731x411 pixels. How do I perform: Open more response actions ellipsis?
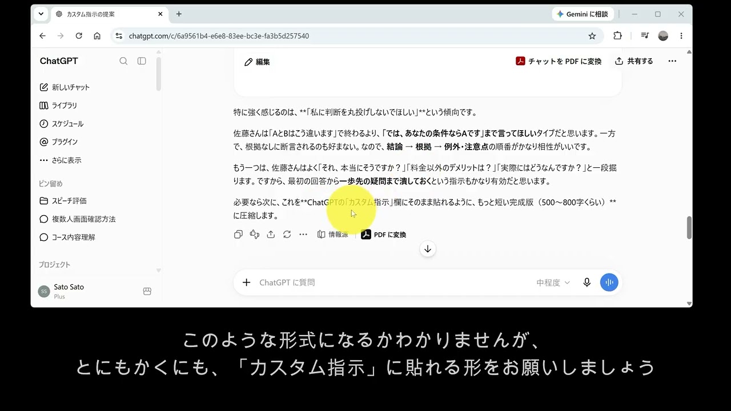[x=303, y=234]
